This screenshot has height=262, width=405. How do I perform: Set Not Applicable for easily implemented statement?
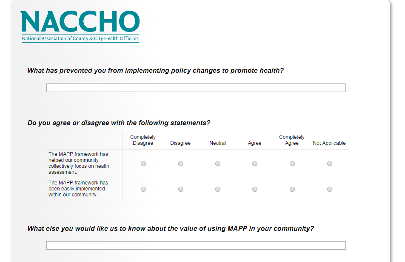[x=330, y=189]
